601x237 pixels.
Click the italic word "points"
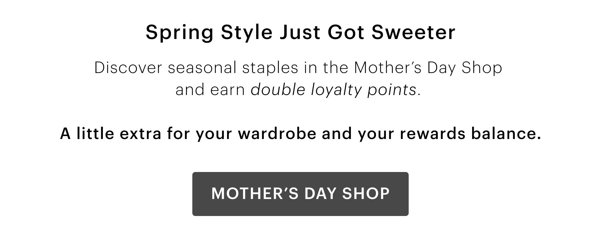click(392, 90)
